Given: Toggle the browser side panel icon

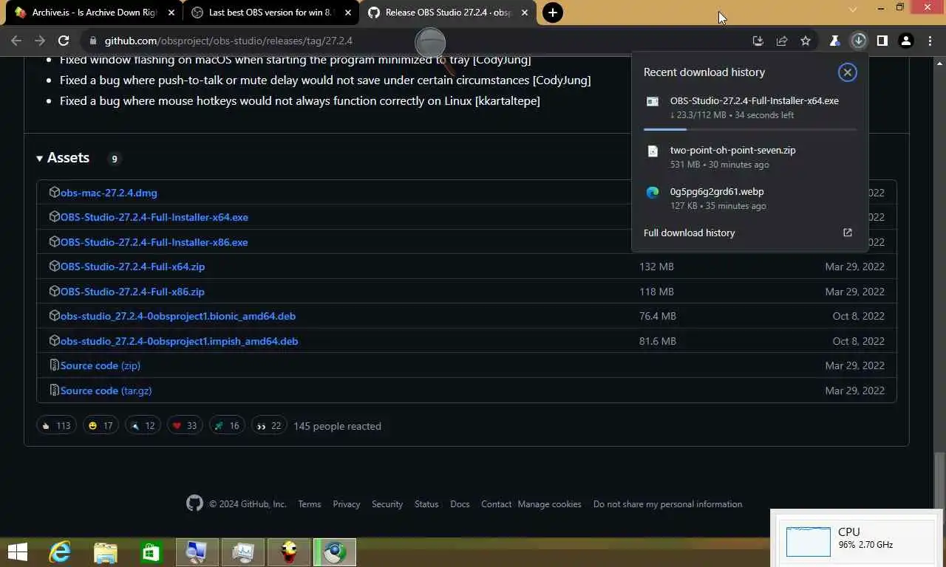Looking at the screenshot, I should coord(882,41).
